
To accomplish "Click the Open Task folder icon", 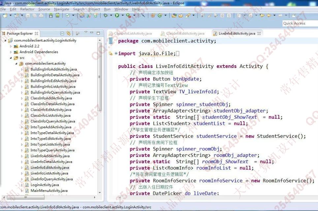I will (x=181, y=15).
